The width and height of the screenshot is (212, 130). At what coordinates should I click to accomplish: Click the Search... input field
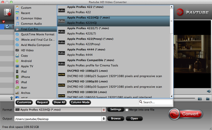[156, 102]
